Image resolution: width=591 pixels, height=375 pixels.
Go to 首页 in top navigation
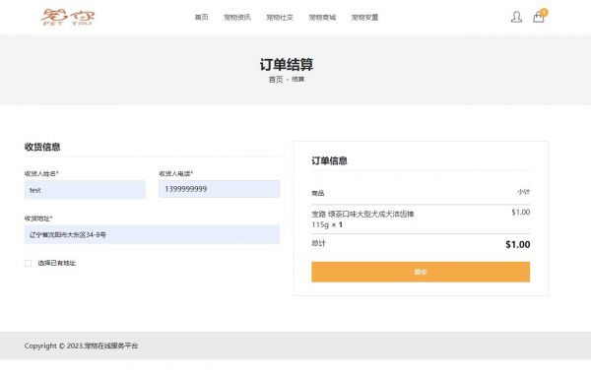coord(201,18)
